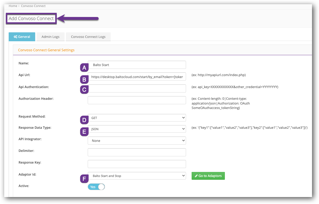Click the Response Data Type example hint
Screen dimensions: 319x204
(249, 128)
